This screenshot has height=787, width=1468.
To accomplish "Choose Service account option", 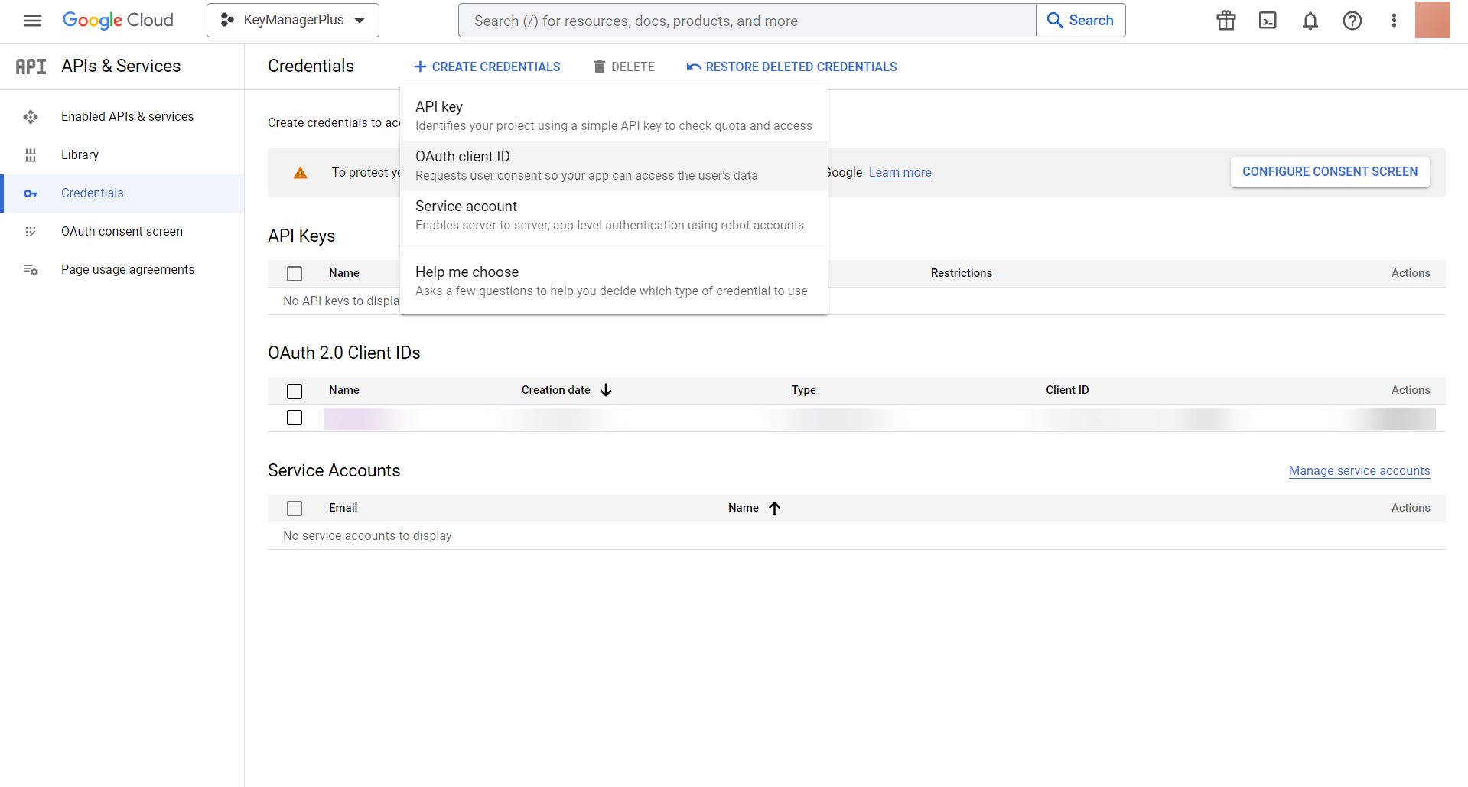I will coord(614,216).
